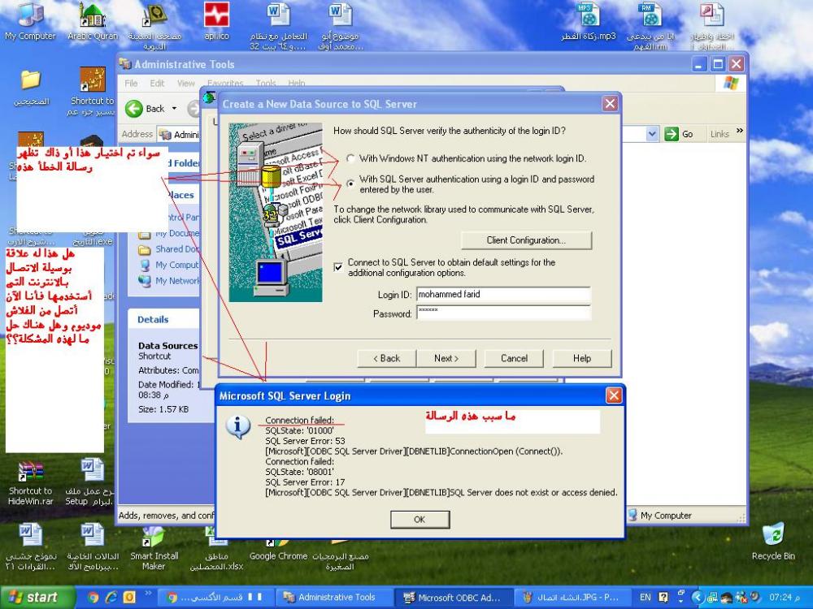Open My Computer desktop icon
Screen dimensions: 813x609
point(30,21)
